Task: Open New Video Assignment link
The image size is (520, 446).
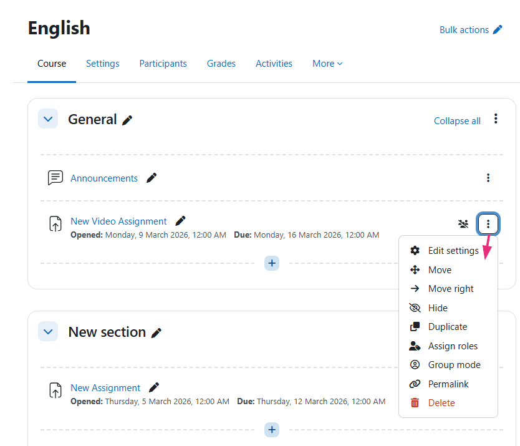Action: (x=118, y=221)
